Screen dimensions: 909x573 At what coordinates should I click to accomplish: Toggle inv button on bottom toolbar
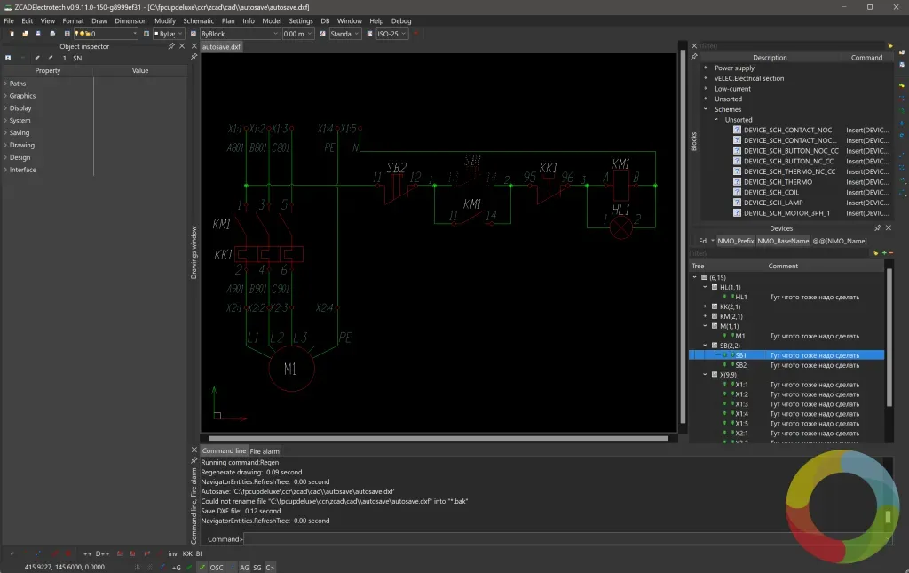[173, 553]
